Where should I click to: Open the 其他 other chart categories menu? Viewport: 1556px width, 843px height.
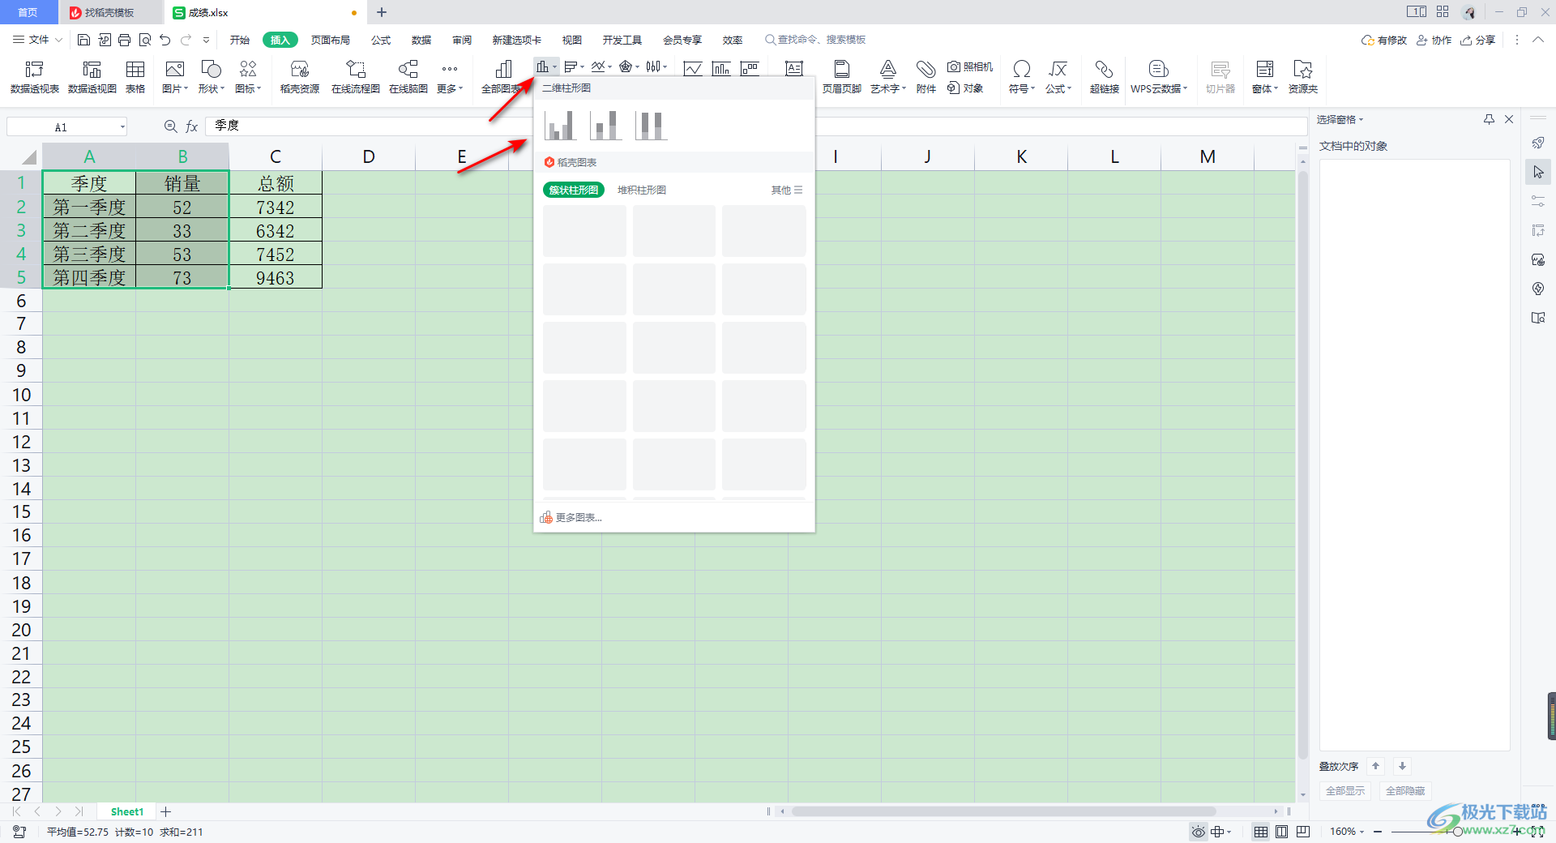(786, 190)
